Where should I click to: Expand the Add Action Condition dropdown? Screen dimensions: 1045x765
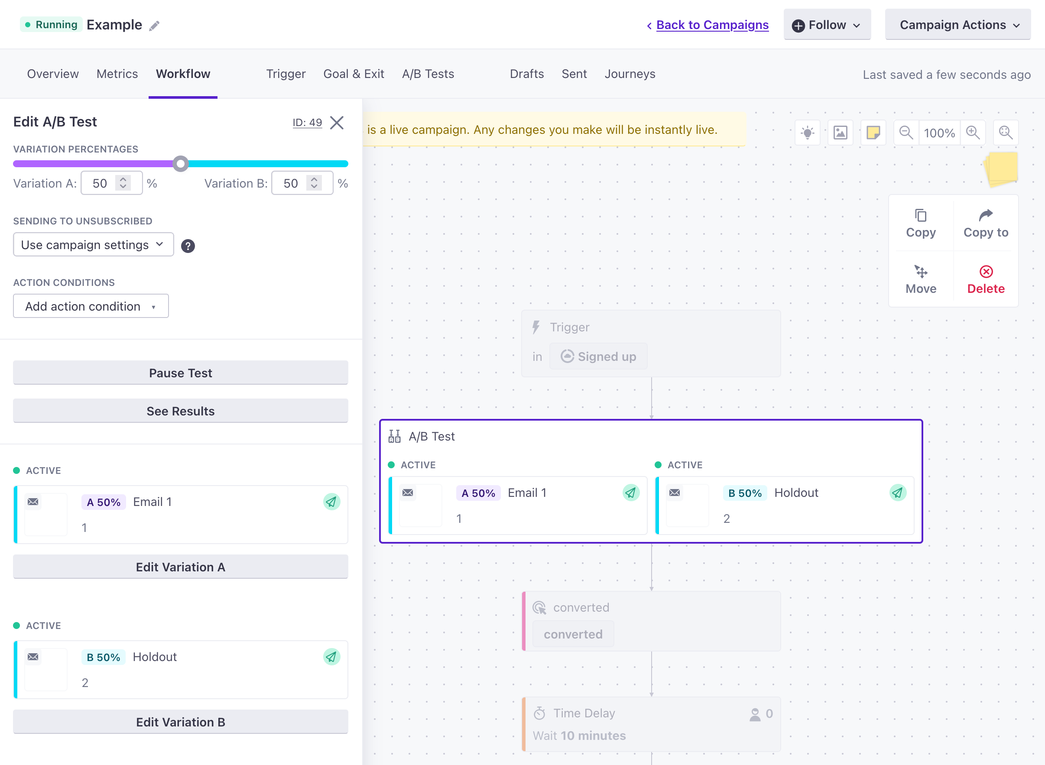(91, 306)
